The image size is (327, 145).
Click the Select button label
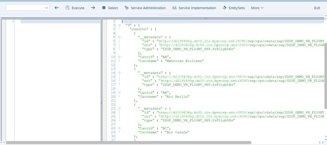pos(113,8)
